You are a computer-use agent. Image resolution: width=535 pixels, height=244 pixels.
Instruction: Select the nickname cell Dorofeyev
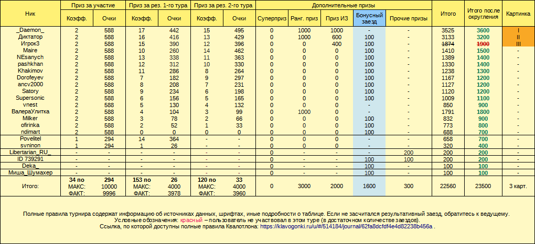click(x=30, y=77)
